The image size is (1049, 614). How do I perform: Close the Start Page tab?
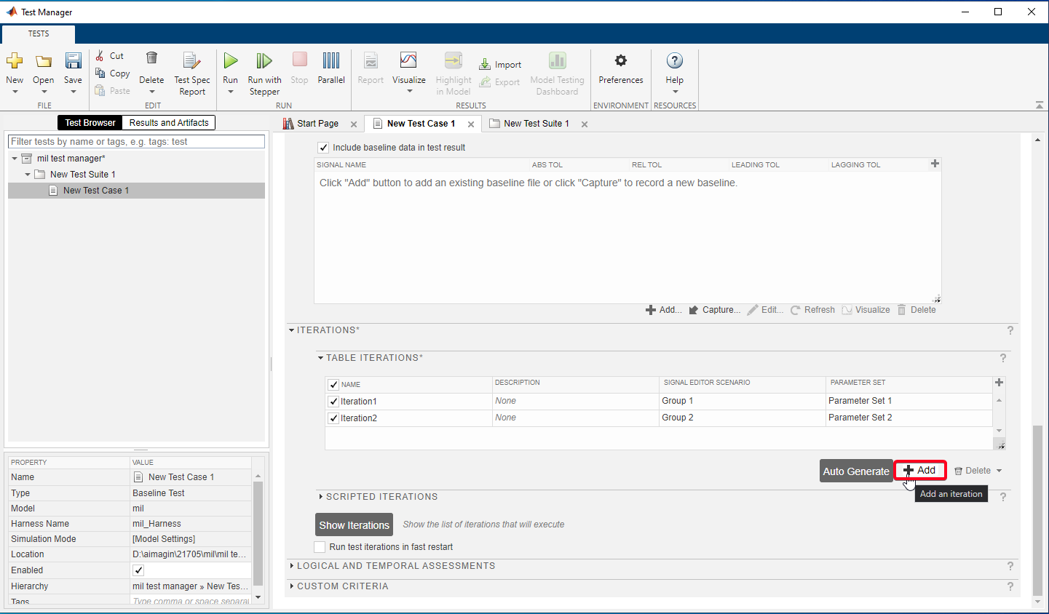pyautogui.click(x=354, y=124)
